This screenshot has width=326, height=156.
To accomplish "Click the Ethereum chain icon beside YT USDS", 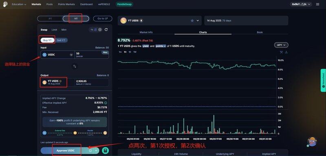I will 141,20.
